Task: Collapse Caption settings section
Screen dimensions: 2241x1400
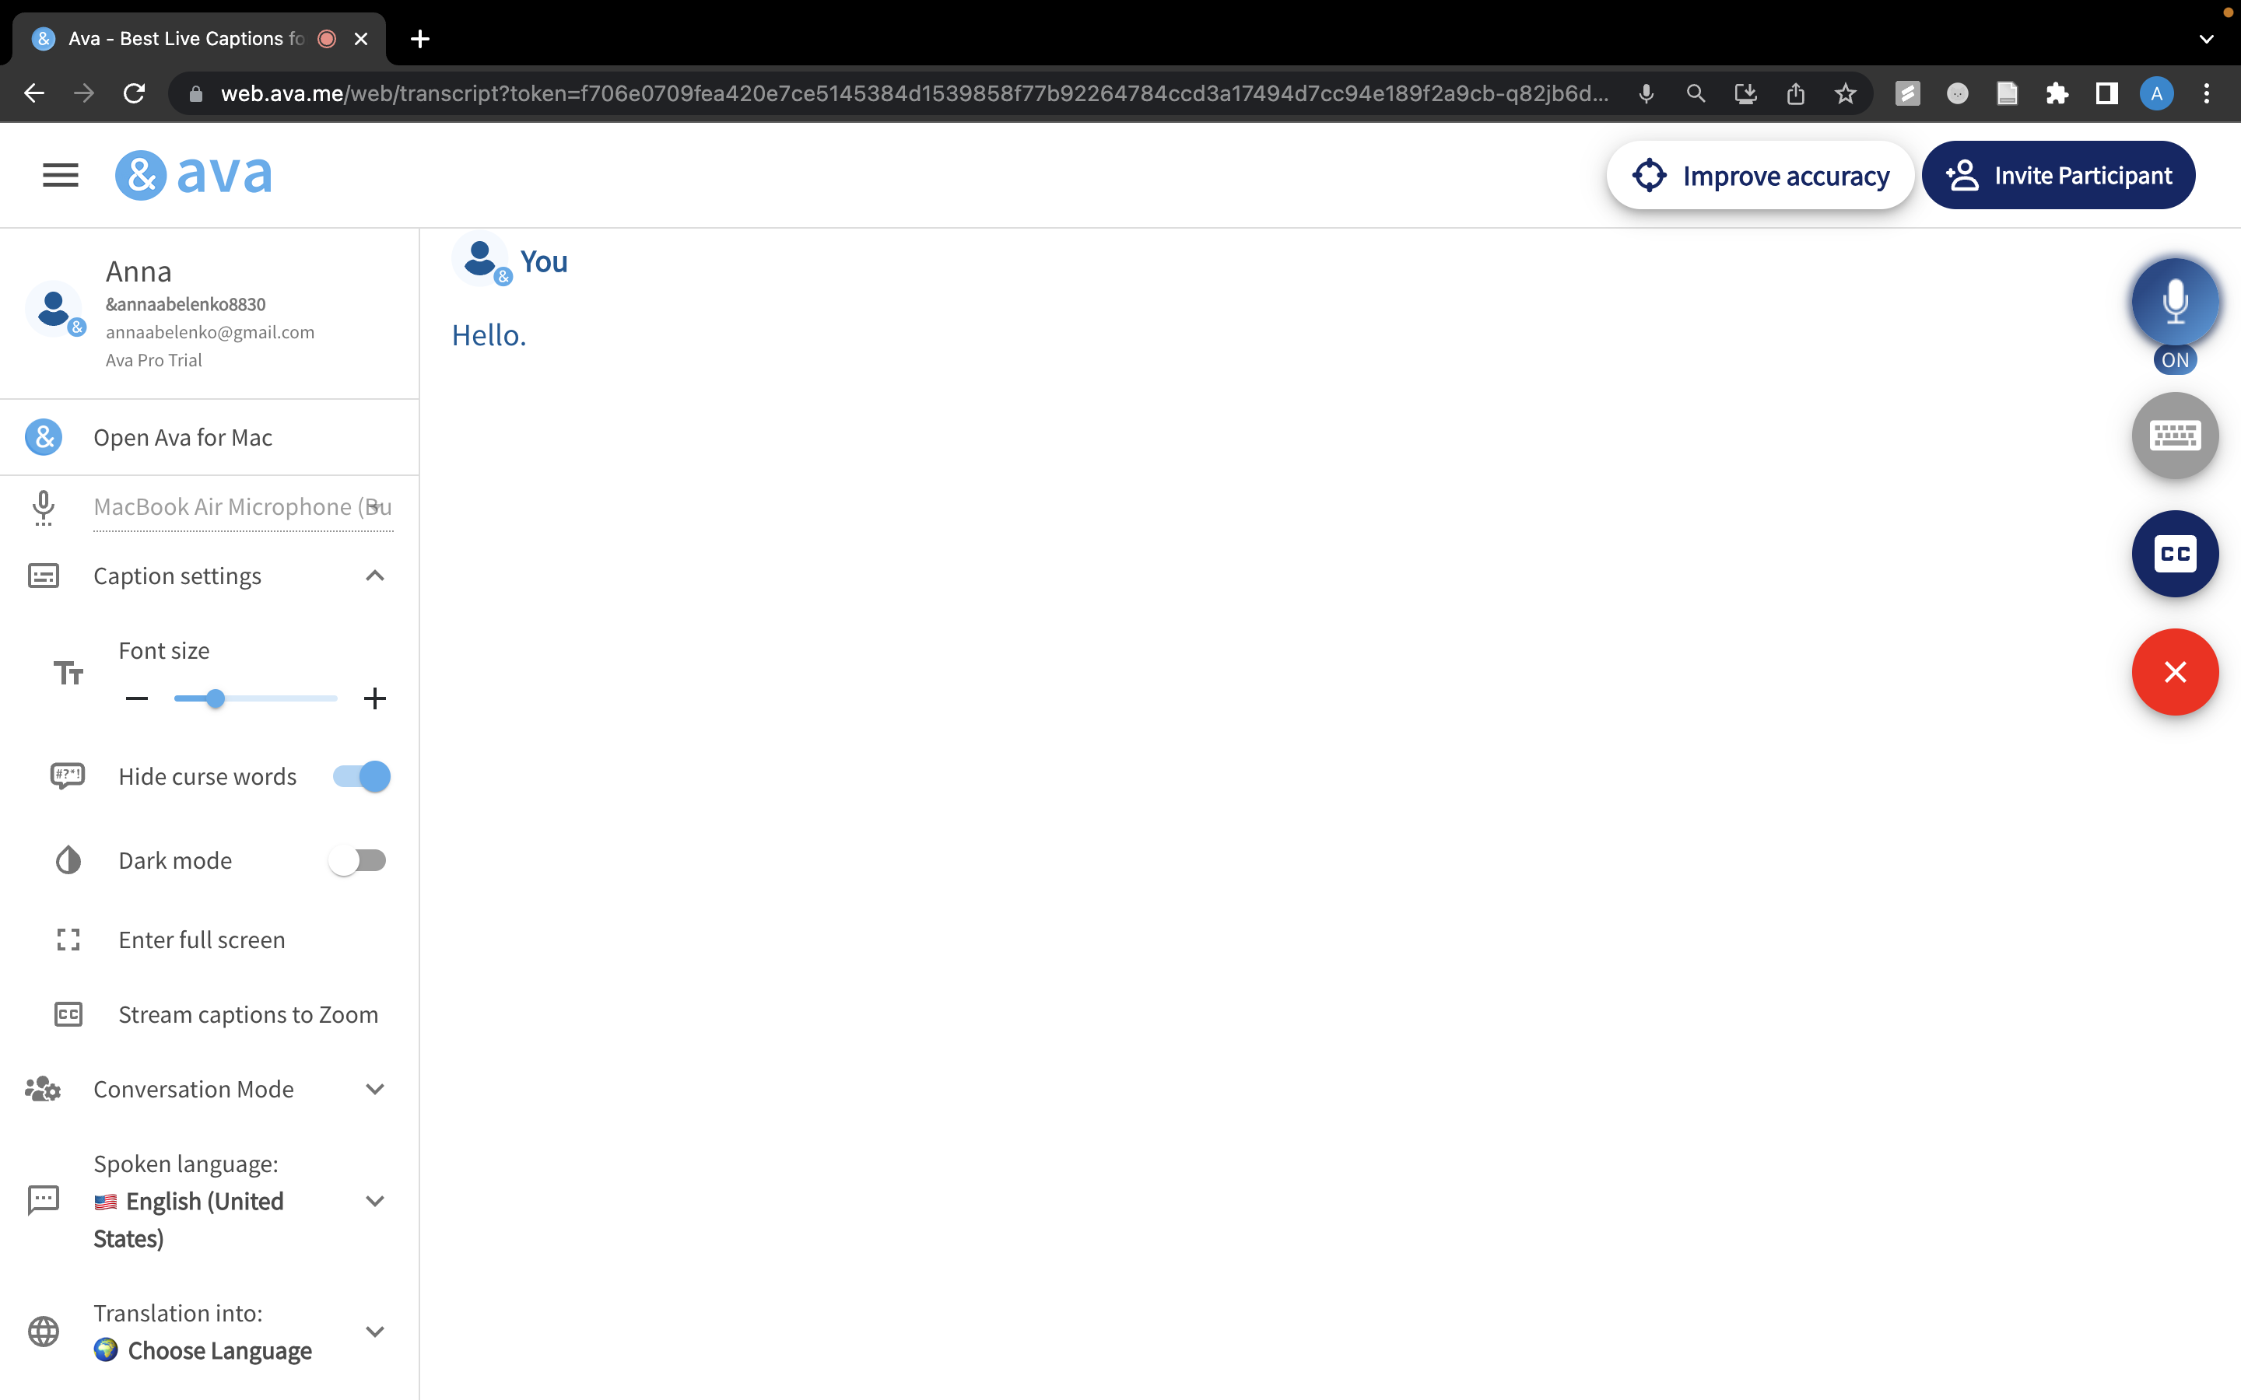Action: click(374, 576)
